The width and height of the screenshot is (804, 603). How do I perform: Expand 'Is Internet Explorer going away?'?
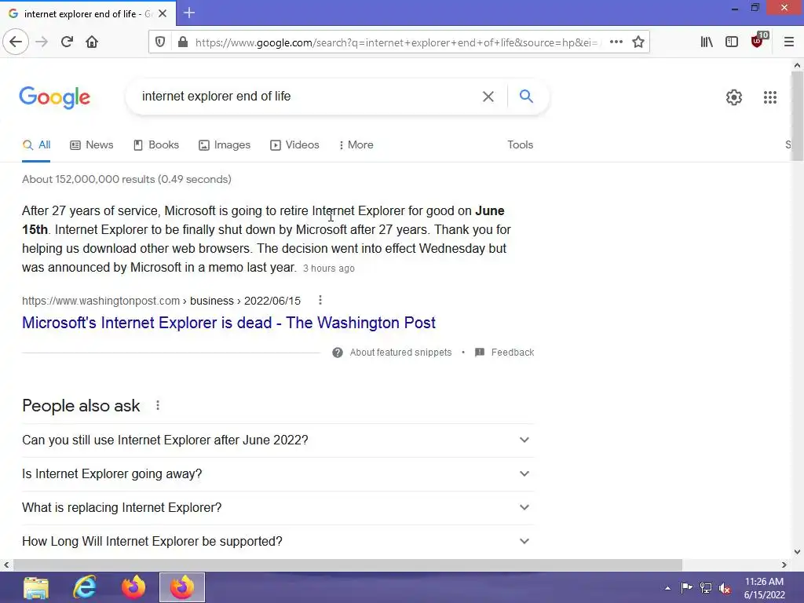tap(278, 473)
